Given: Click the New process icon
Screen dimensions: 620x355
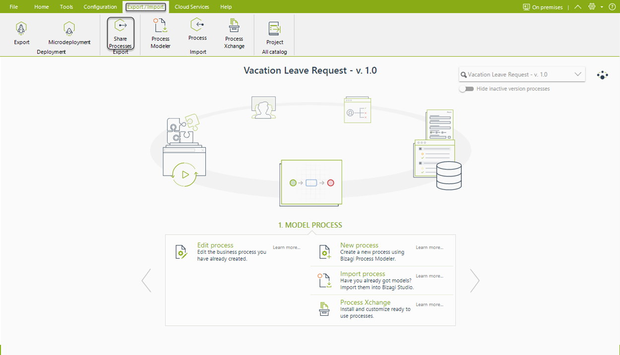Looking at the screenshot, I should click(325, 252).
